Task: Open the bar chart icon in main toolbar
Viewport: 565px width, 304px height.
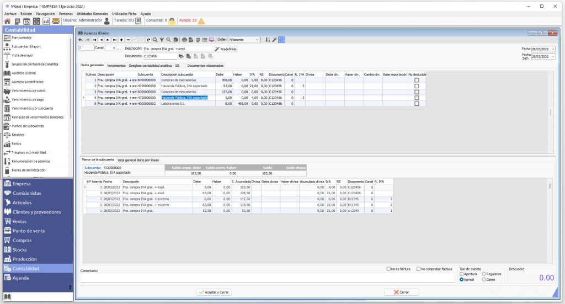Action: (46, 22)
